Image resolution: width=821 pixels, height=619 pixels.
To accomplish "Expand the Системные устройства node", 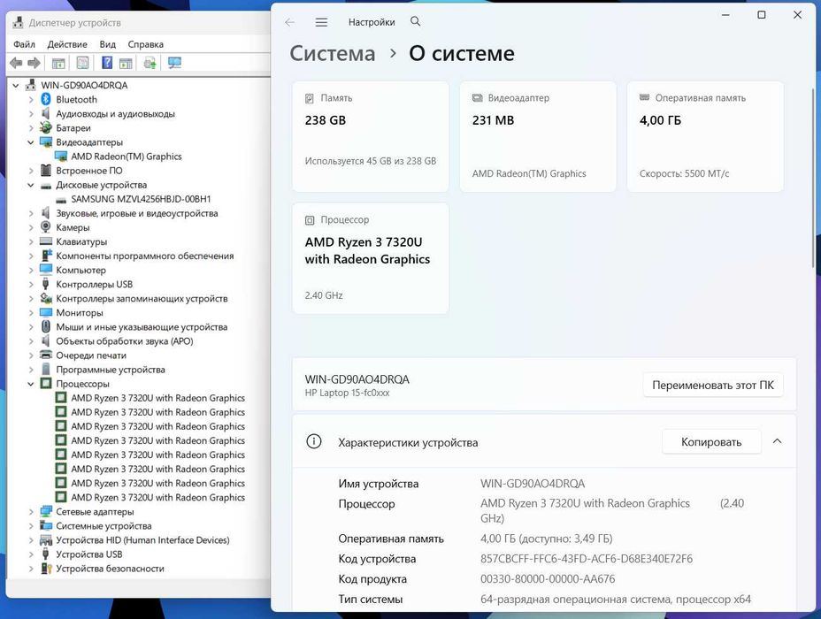I will (x=30, y=526).
